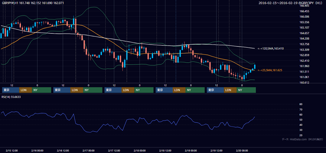Screen dimensions: 326x153
Task: Click price axis value 166.905
Action: pyautogui.click(x=304, y=6)
